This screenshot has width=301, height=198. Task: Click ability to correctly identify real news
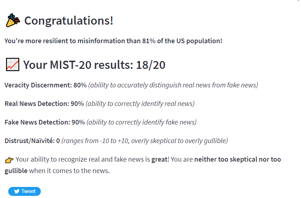click(x=140, y=104)
